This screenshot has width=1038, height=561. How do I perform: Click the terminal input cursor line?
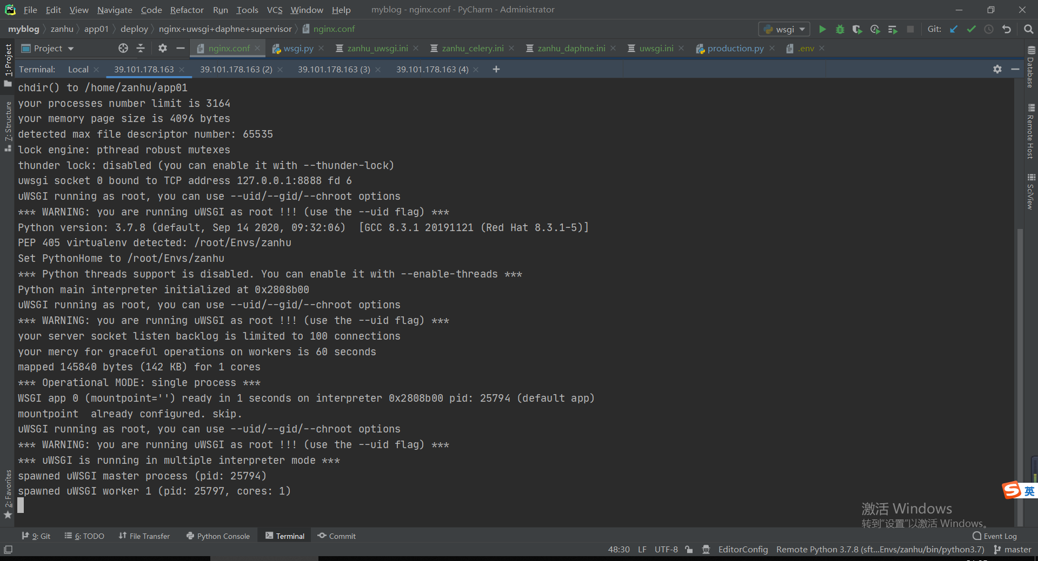pyautogui.click(x=21, y=505)
